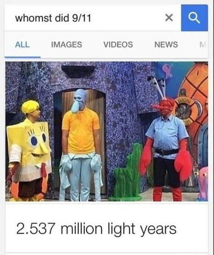Open the partially visible 'M' tab
The width and height of the screenshot is (214, 255).
point(203,45)
